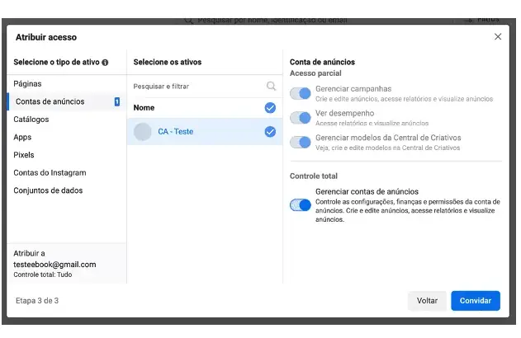Choose Pixels in asset type list

(x=24, y=155)
